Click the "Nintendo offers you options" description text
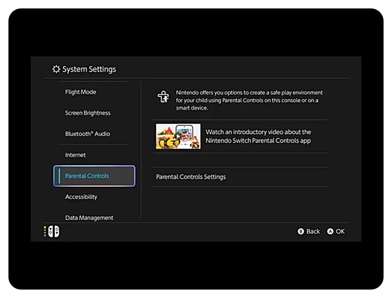 pos(249,100)
